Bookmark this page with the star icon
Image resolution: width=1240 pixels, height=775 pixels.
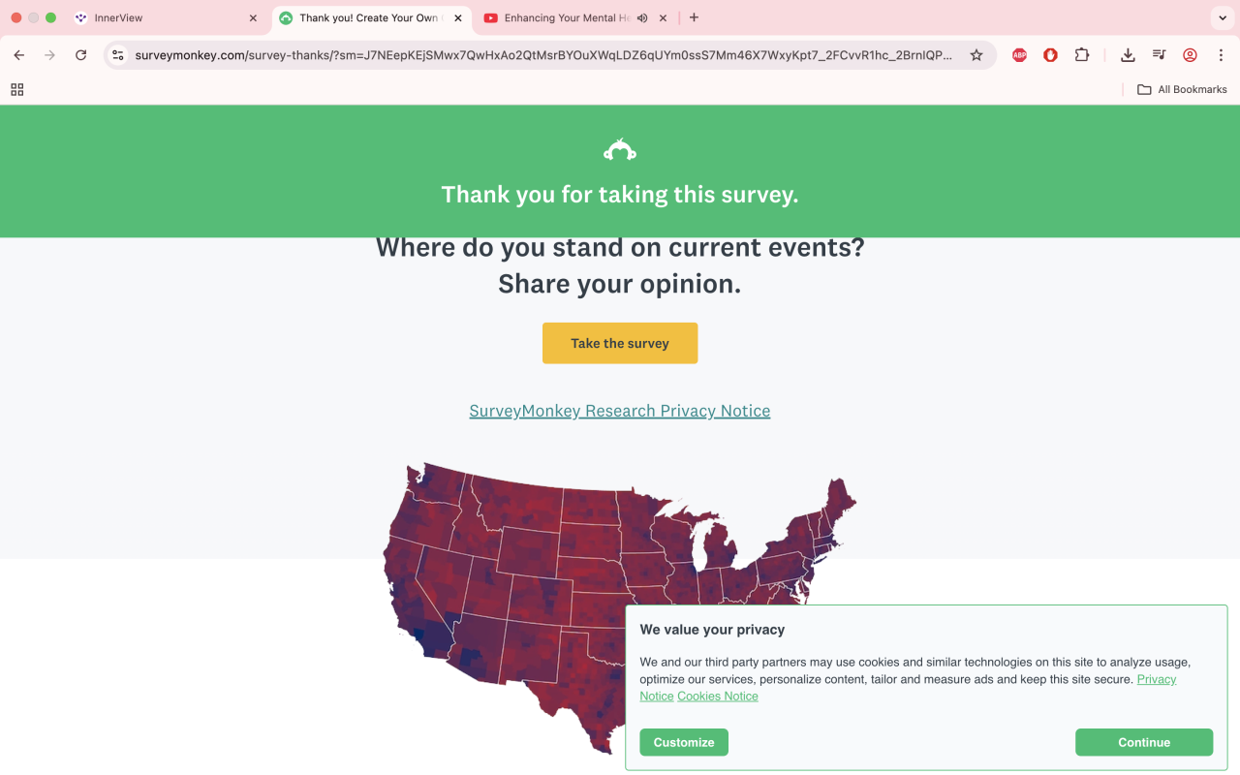click(976, 55)
